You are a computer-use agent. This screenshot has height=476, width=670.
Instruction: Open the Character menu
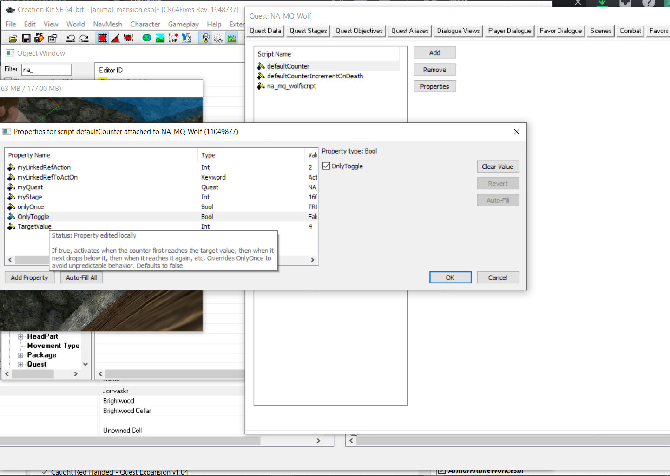pyautogui.click(x=145, y=24)
